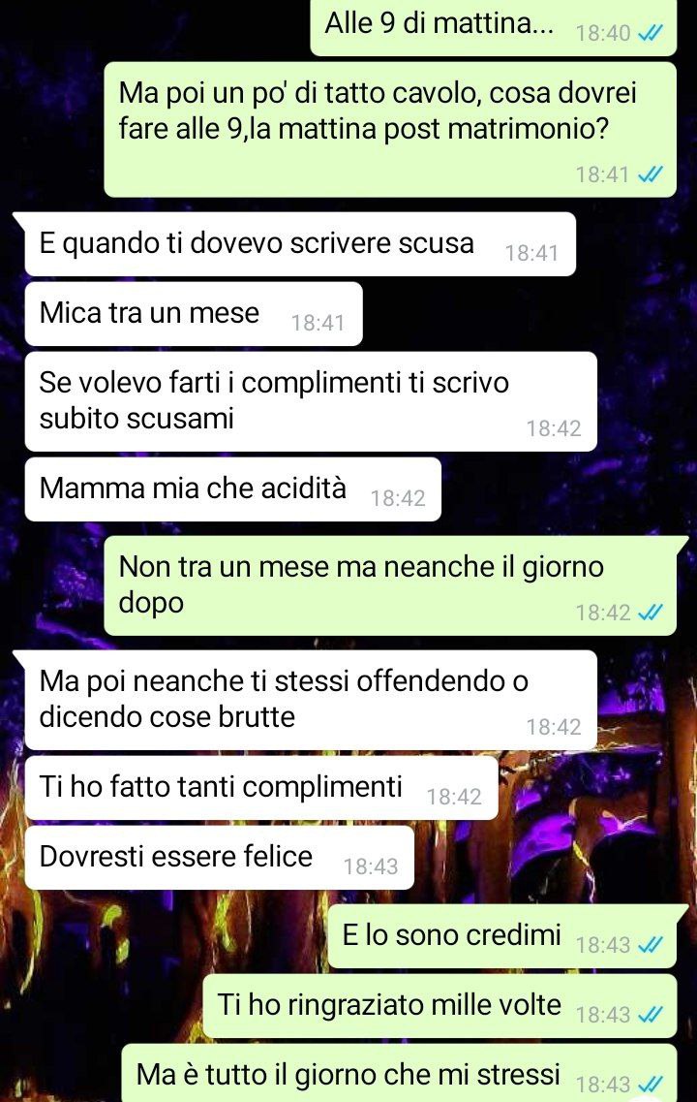The height and width of the screenshot is (1102, 697).
Task: Tap the read-receipt checkmarks on "Alle 9 di mattina..."
Action: 650,33
